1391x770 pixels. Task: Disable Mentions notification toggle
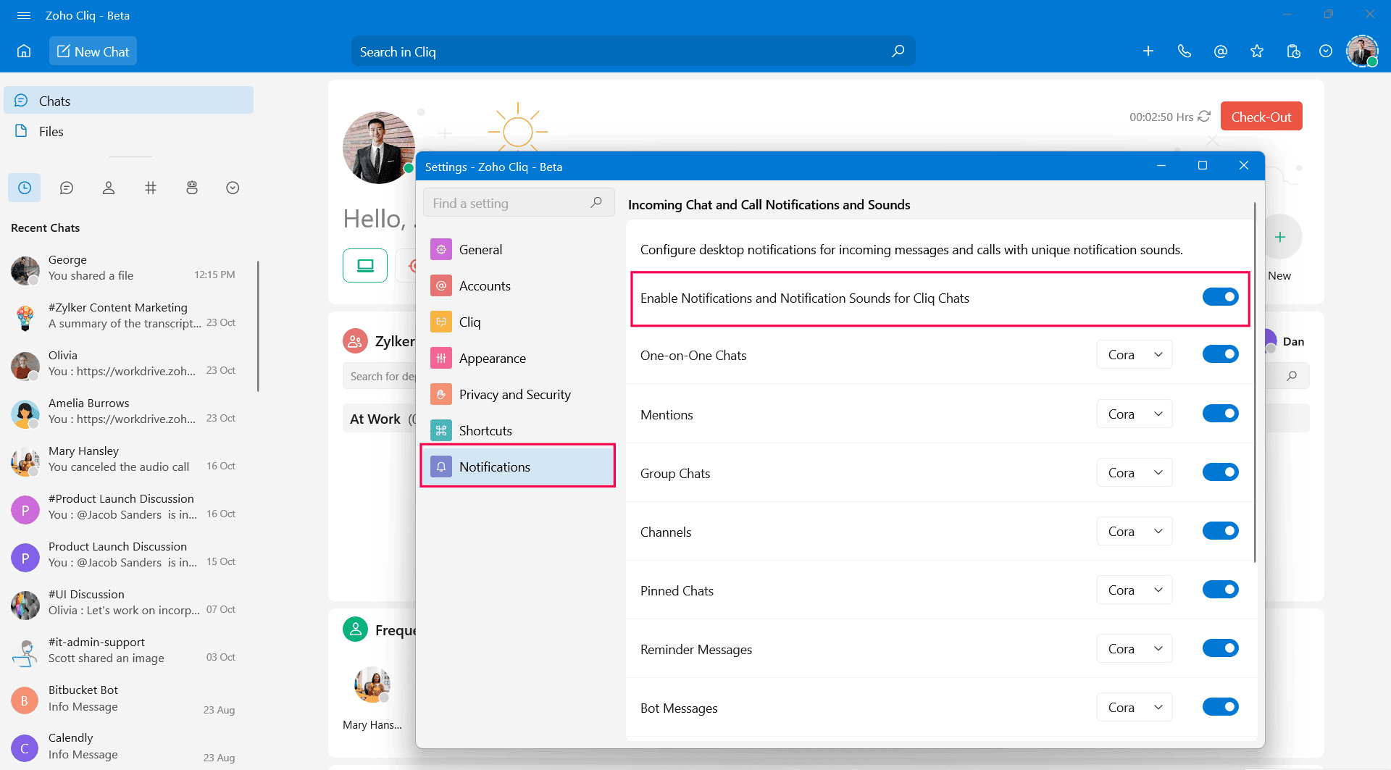click(x=1220, y=414)
